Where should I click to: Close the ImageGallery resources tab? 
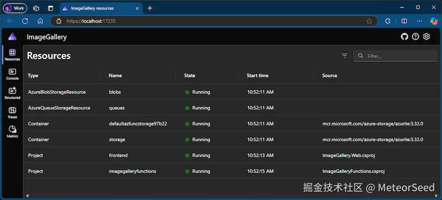(137, 8)
